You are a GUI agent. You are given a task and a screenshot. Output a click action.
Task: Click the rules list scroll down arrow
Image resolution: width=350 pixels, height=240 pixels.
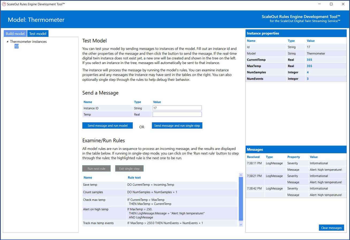point(241,224)
